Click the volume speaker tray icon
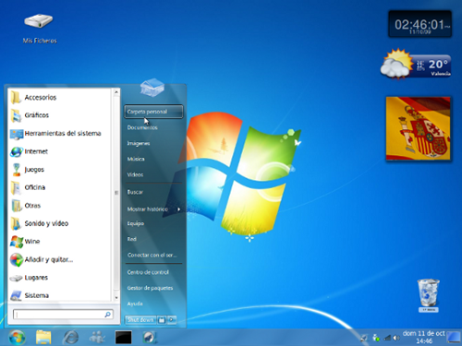The height and width of the screenshot is (346, 462). point(396,338)
